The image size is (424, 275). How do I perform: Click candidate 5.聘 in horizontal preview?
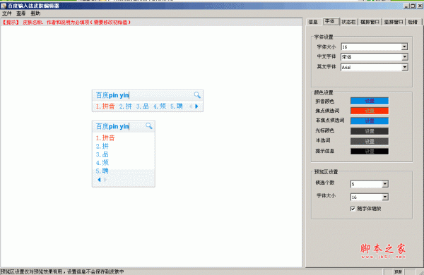pos(177,106)
